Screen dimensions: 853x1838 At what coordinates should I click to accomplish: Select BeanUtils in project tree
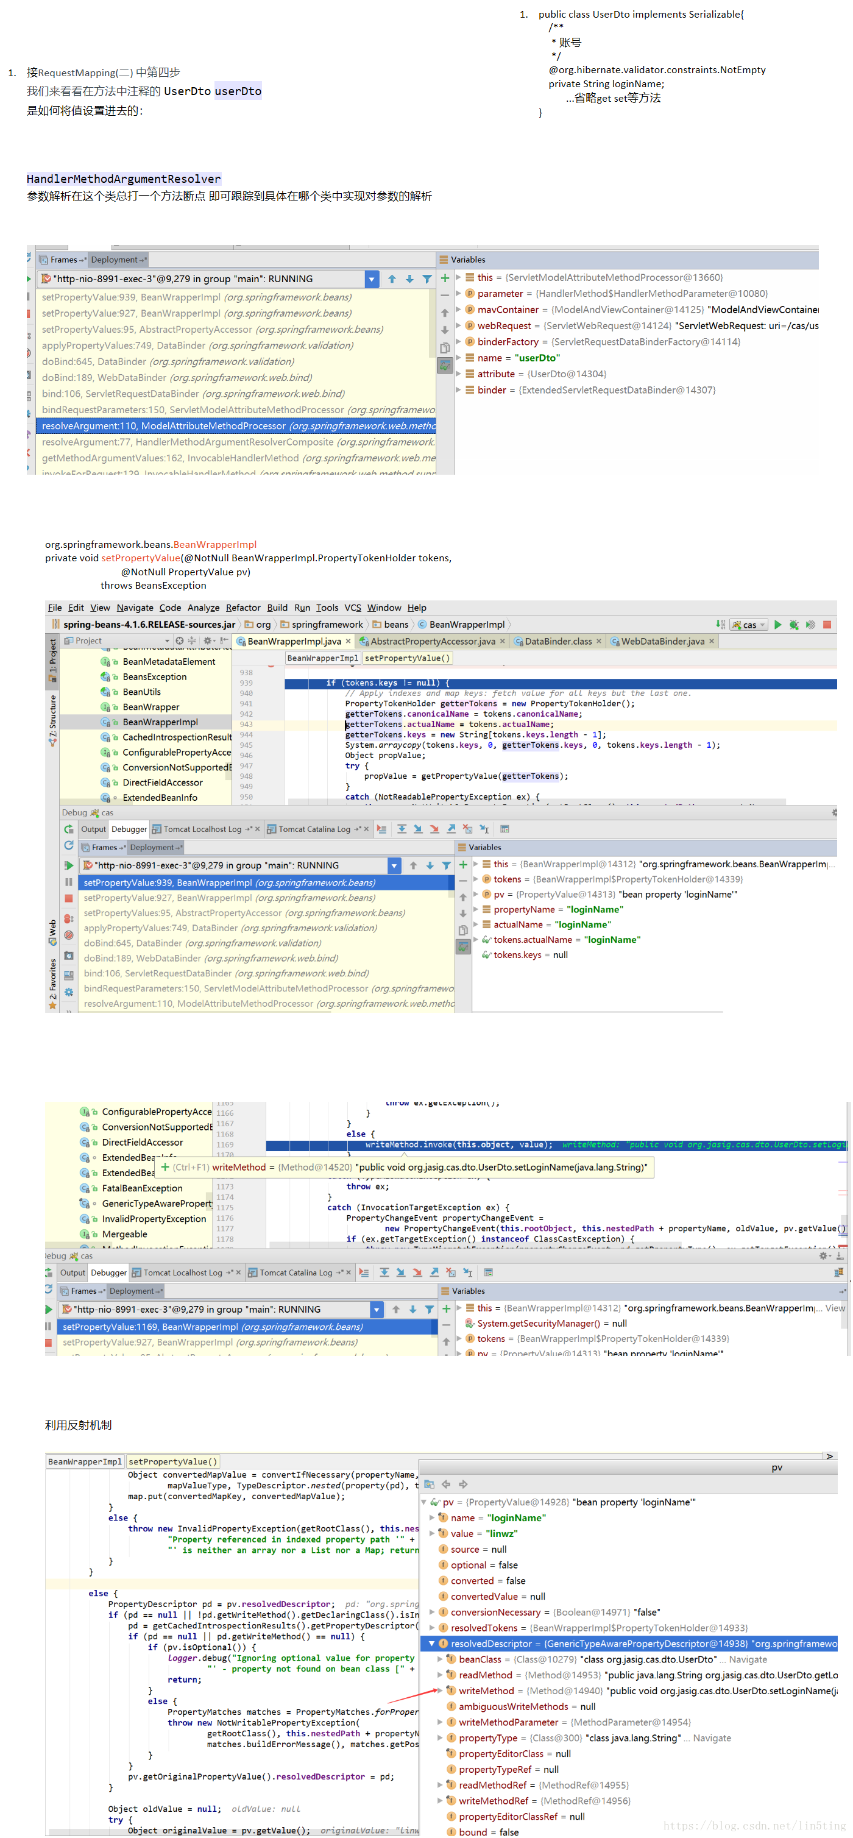click(141, 692)
